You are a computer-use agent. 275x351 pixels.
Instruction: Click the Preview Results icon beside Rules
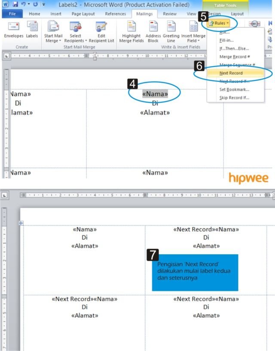click(254, 24)
